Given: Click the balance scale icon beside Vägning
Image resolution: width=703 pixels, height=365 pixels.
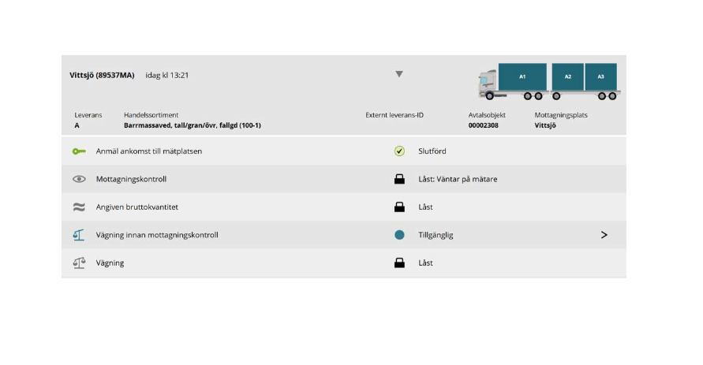Looking at the screenshot, I should (x=79, y=263).
